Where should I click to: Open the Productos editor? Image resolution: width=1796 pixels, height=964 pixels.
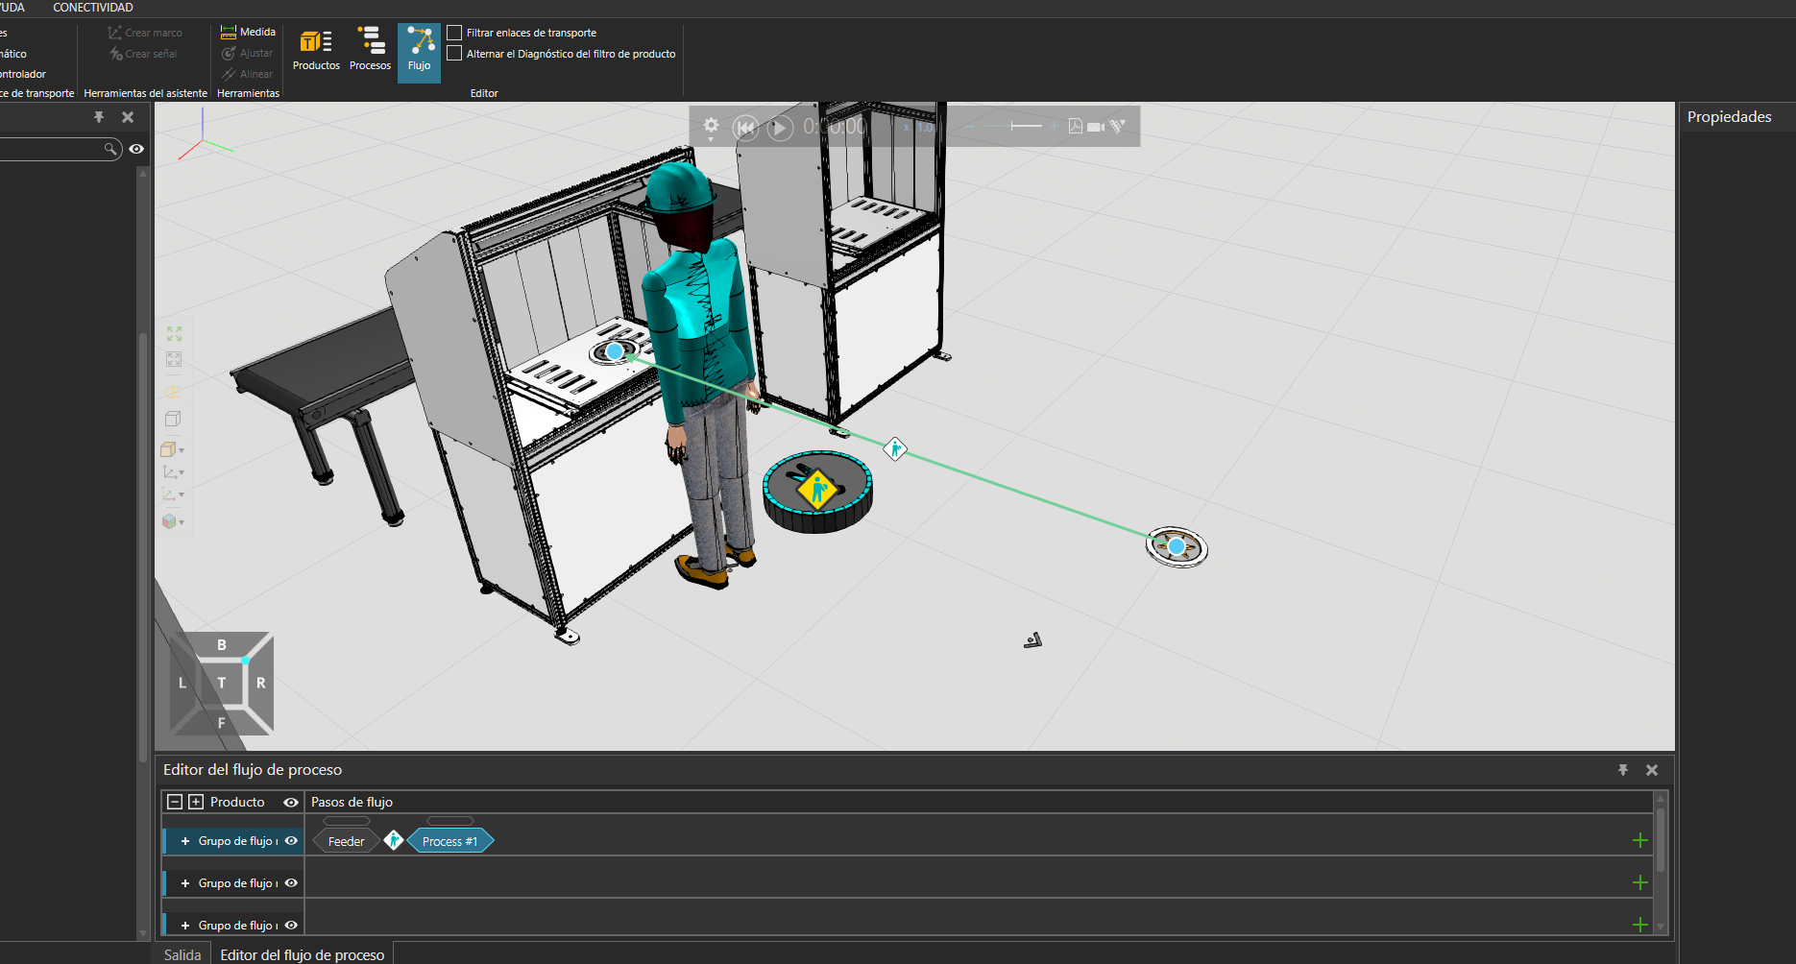(x=316, y=50)
